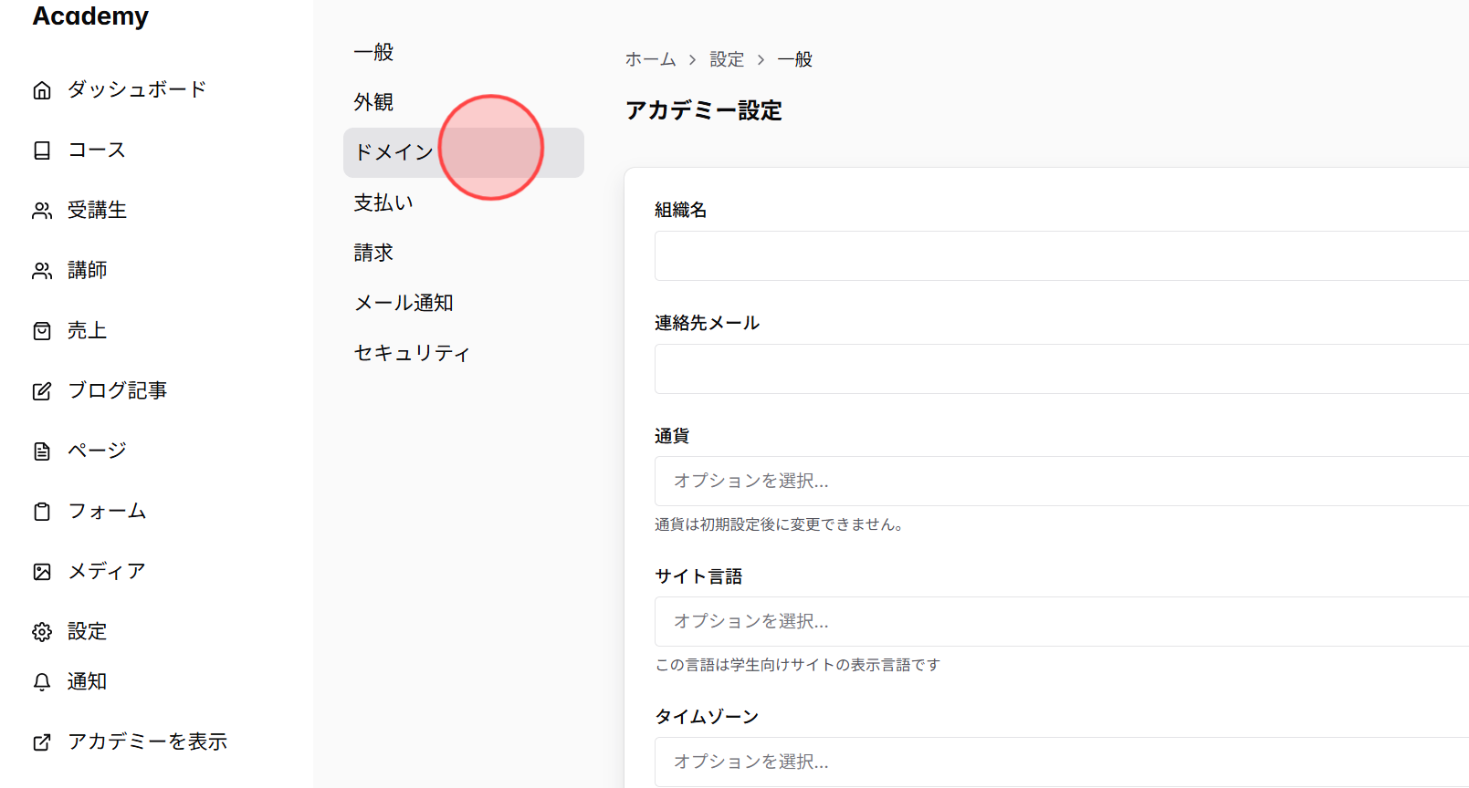Open 設定 in the sidebar
Viewport: 1469px width, 788px height.
point(88,631)
